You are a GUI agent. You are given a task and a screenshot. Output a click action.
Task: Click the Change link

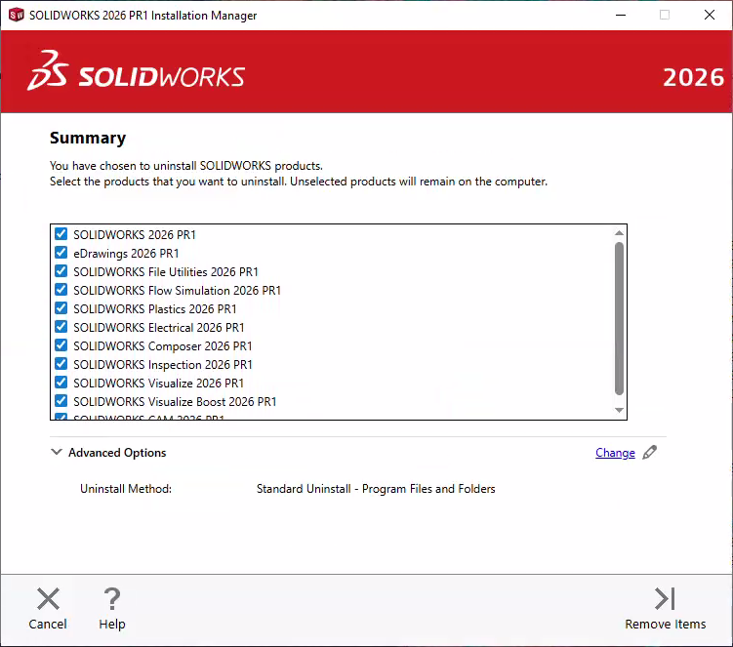(x=615, y=453)
